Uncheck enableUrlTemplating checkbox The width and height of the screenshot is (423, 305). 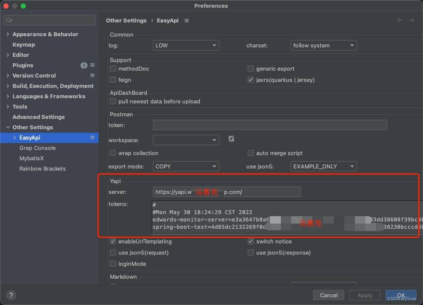113,241
